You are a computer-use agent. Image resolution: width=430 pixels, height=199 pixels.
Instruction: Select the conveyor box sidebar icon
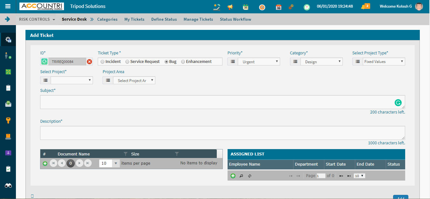click(8, 137)
